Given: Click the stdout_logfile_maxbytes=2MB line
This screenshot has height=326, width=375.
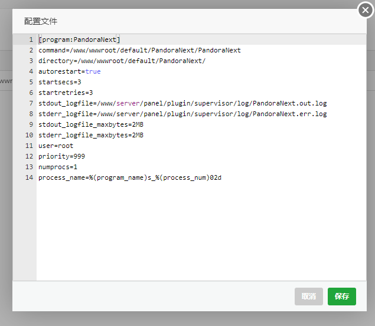Looking at the screenshot, I should coord(91,124).
